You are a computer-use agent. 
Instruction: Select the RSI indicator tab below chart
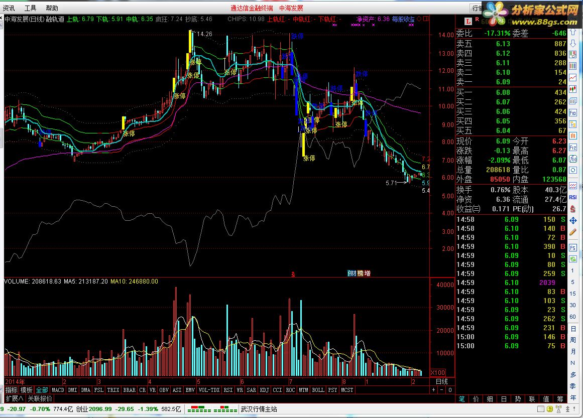pyautogui.click(x=228, y=390)
